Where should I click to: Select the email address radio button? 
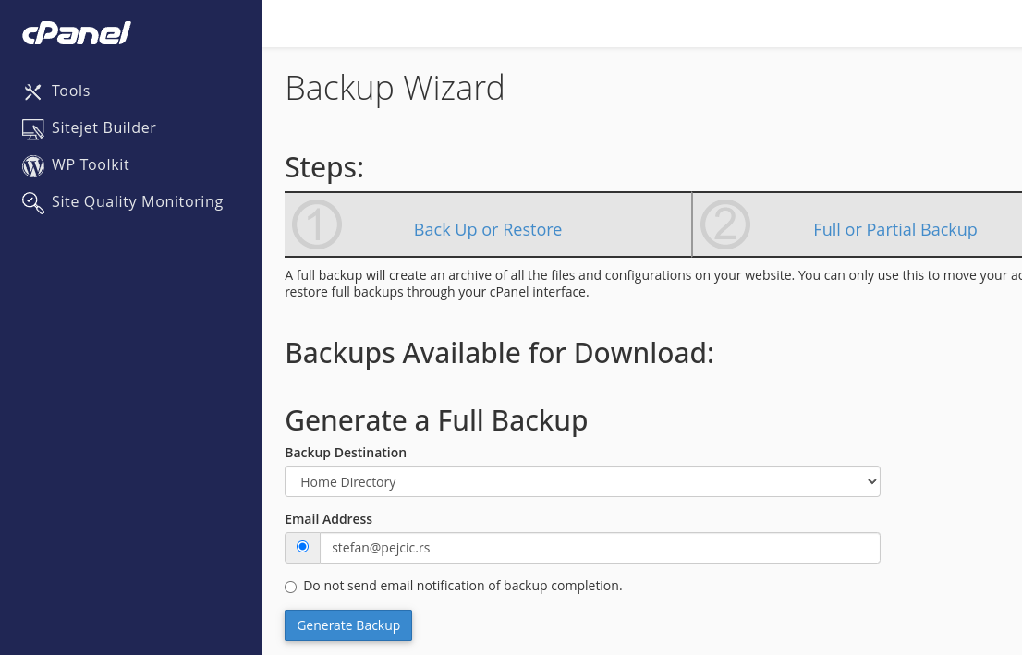click(302, 547)
